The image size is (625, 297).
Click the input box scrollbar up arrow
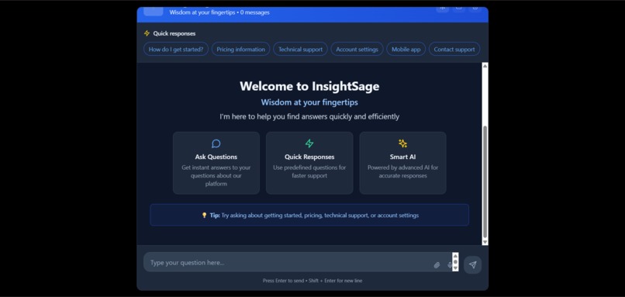click(455, 256)
